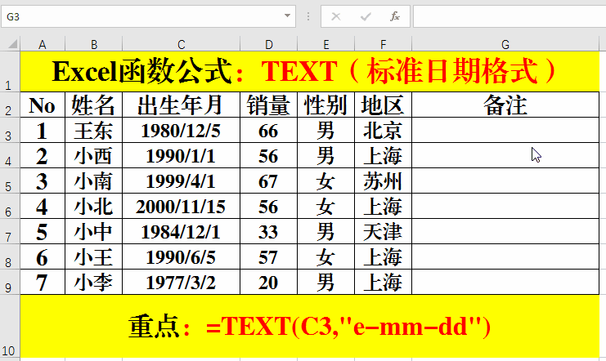Click the formula bar resize dots handle

pos(308,16)
